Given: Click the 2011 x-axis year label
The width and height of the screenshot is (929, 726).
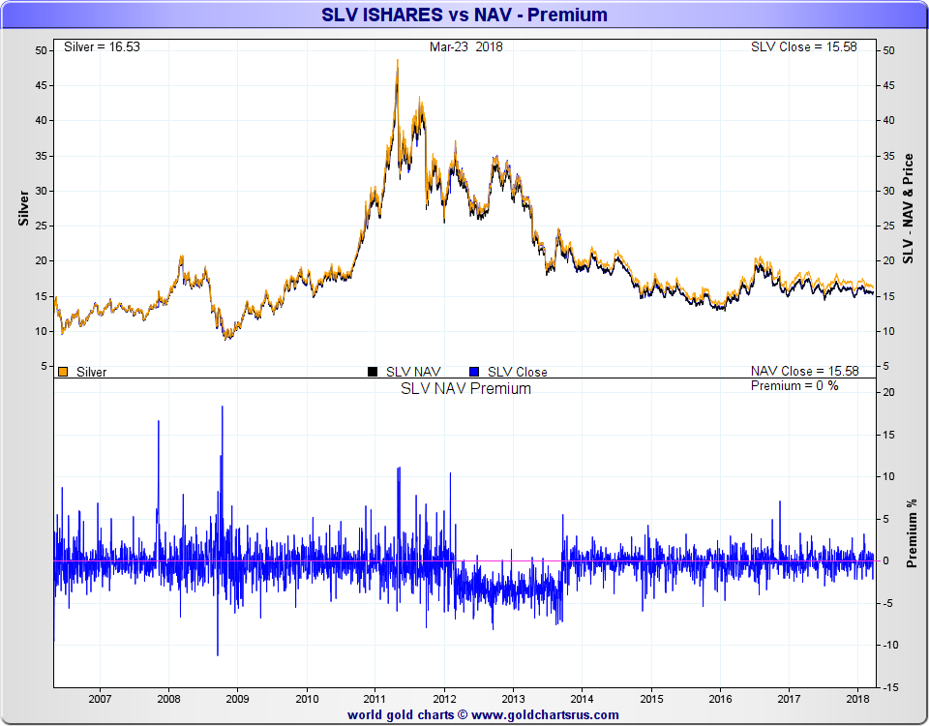Looking at the screenshot, I should coord(375,699).
